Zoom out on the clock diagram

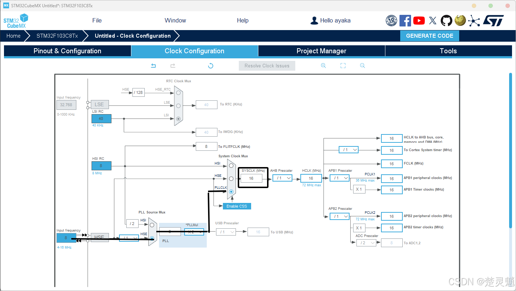pyautogui.click(x=363, y=66)
